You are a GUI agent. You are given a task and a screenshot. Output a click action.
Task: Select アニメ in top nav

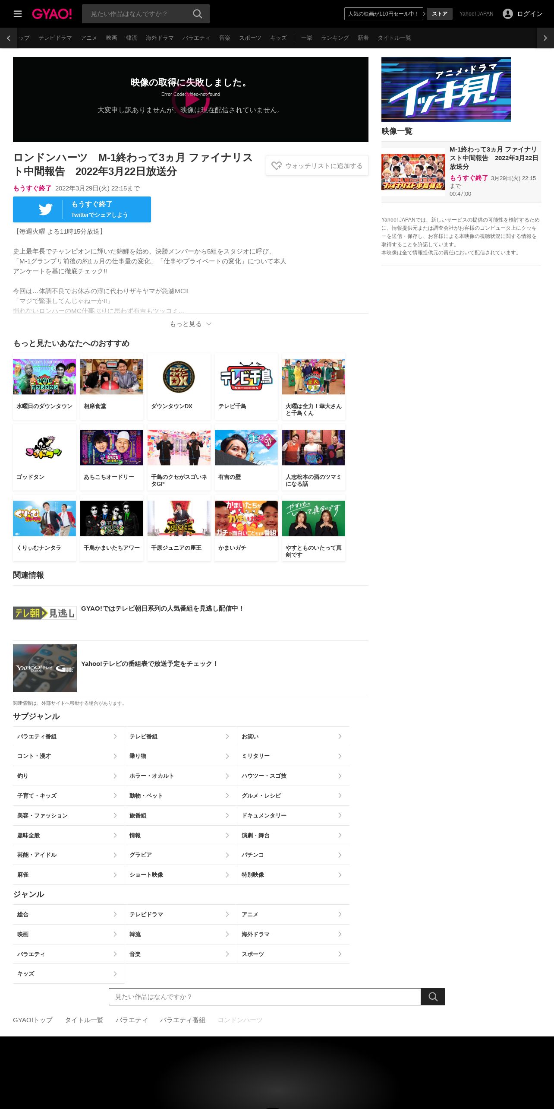(89, 38)
